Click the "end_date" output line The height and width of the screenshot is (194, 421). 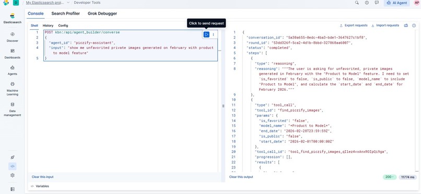295,131
